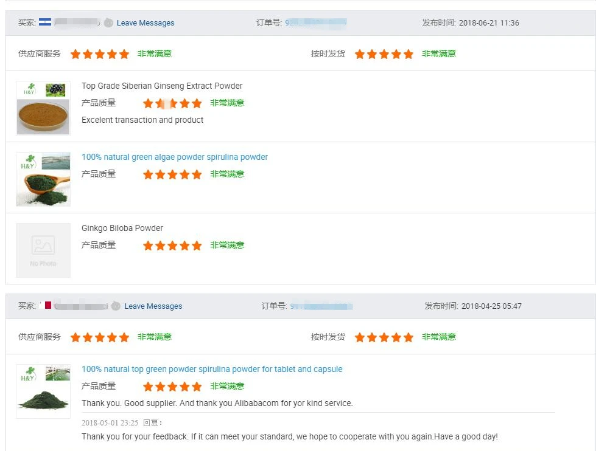Click the spirulina powder in wooden spoon thumbnail
The width and height of the screenshot is (596, 451).
(x=43, y=179)
